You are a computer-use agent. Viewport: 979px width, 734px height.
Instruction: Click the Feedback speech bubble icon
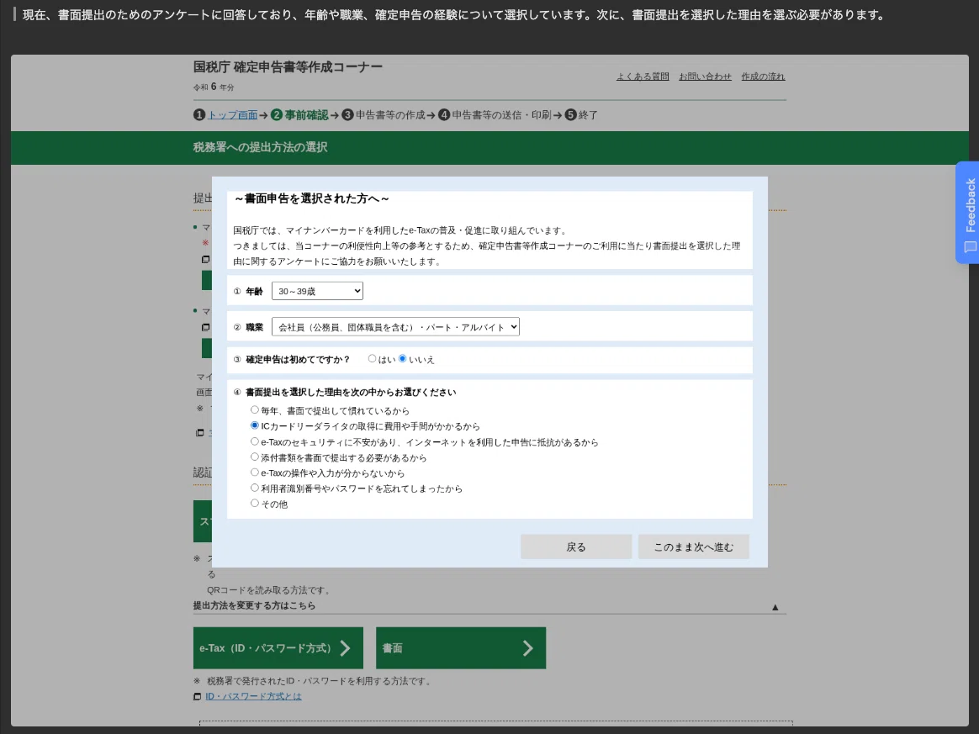[971, 247]
